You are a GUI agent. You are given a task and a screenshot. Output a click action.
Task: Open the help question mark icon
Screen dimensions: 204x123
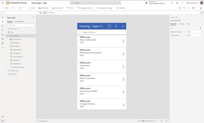[182, 3]
